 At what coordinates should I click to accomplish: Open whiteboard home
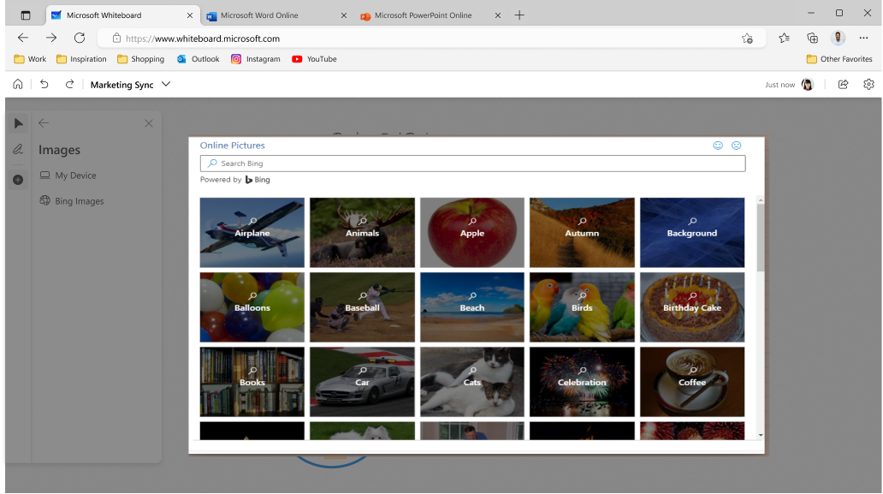click(18, 85)
